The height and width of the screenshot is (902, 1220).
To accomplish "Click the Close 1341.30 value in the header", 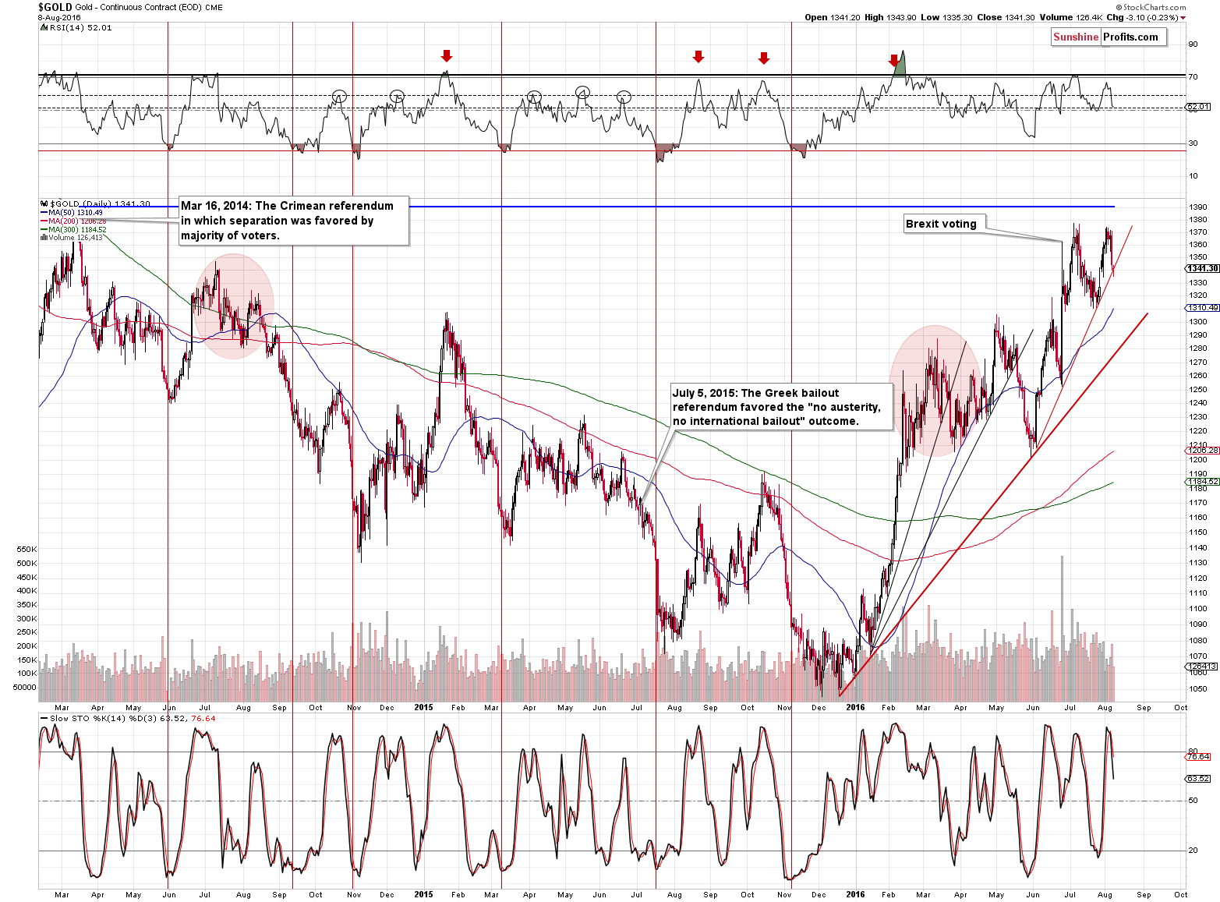I will 1006,17.
